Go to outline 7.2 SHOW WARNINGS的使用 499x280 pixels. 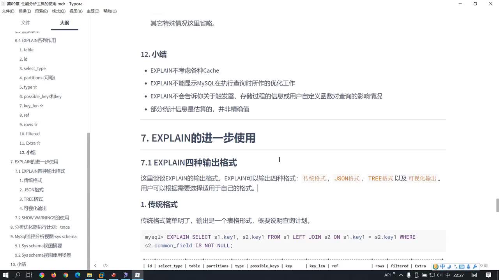tap(42, 218)
